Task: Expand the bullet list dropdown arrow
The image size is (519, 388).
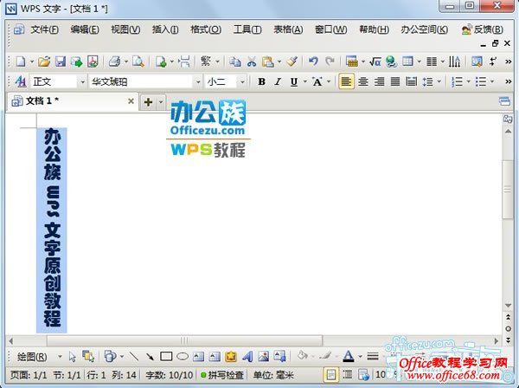Action: coord(492,81)
